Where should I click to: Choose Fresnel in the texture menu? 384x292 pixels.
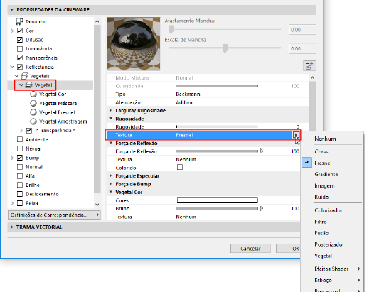[x=323, y=163]
